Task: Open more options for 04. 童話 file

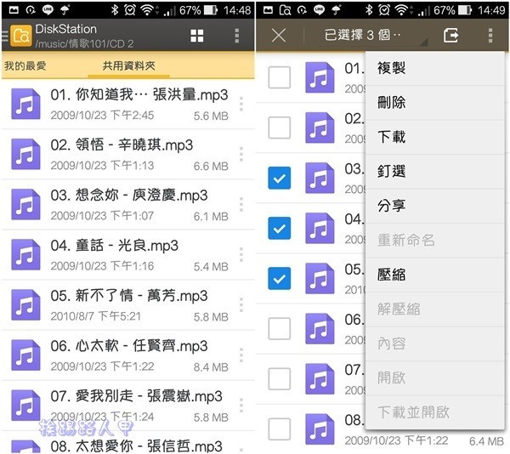Action: pos(241,255)
